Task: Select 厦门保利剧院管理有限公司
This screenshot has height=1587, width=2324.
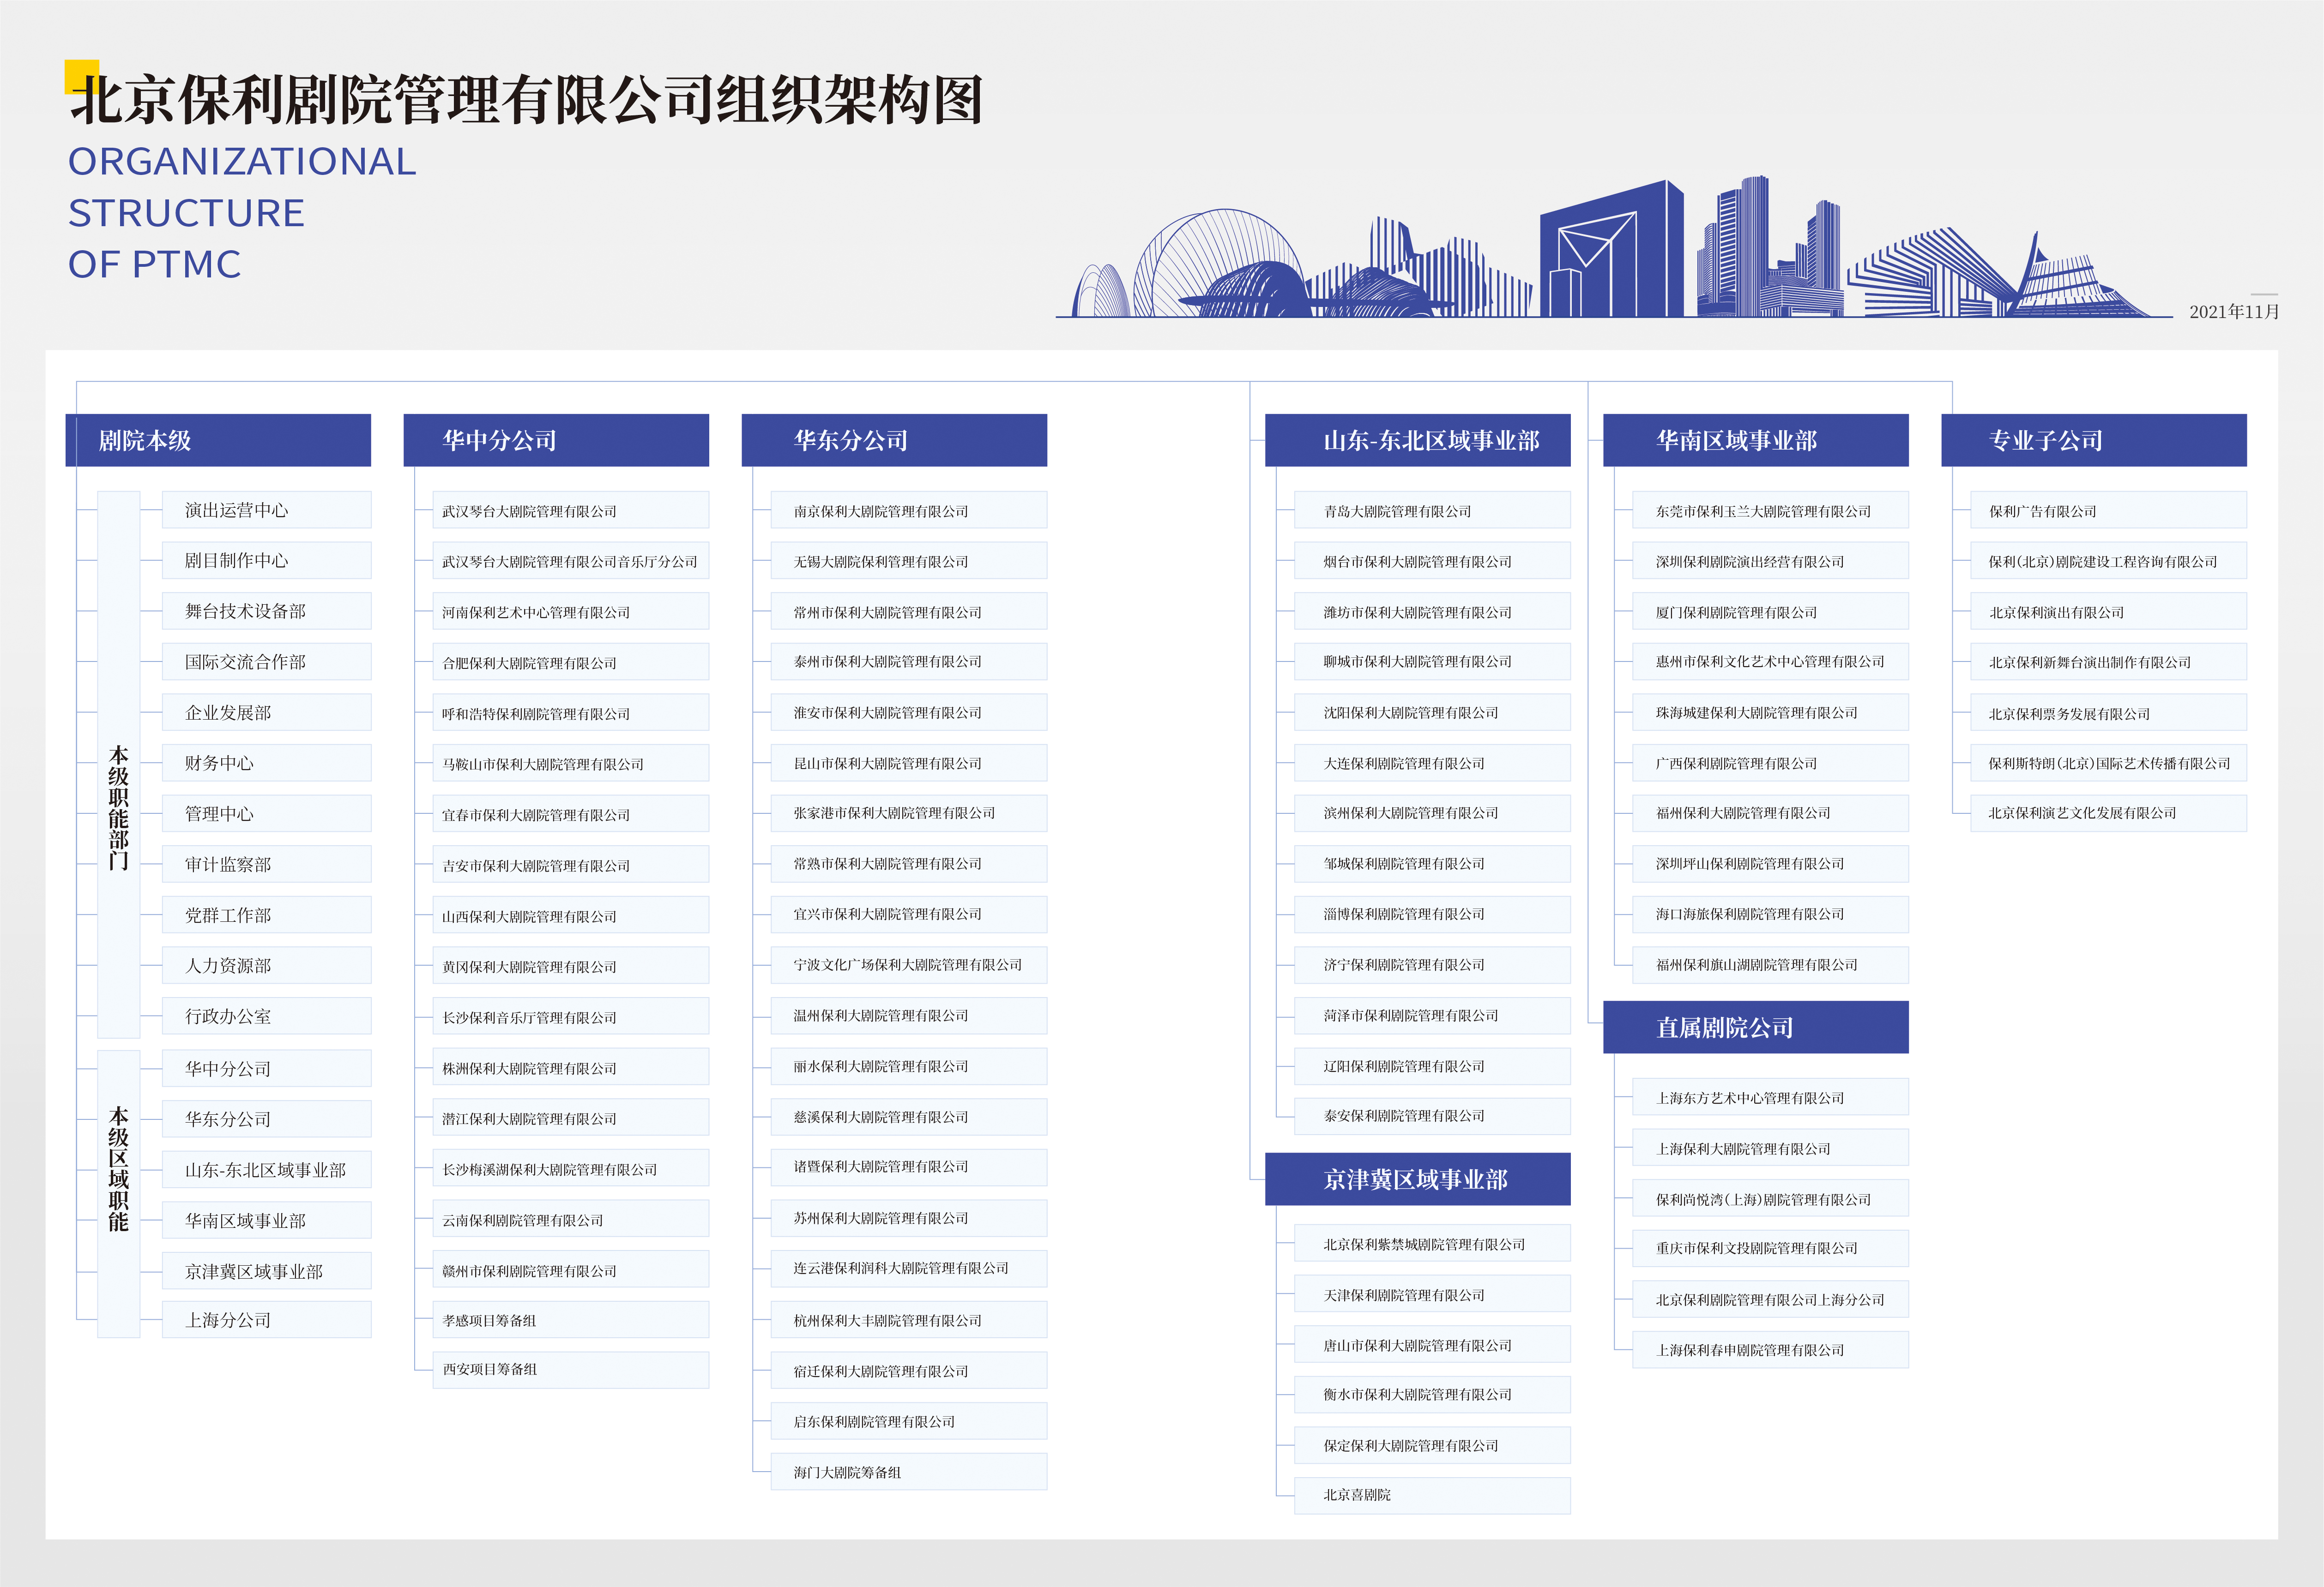Action: tap(1769, 611)
